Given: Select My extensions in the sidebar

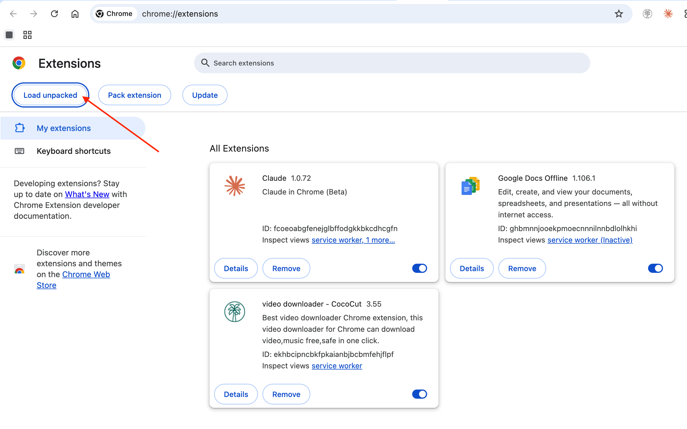Looking at the screenshot, I should point(73,128).
